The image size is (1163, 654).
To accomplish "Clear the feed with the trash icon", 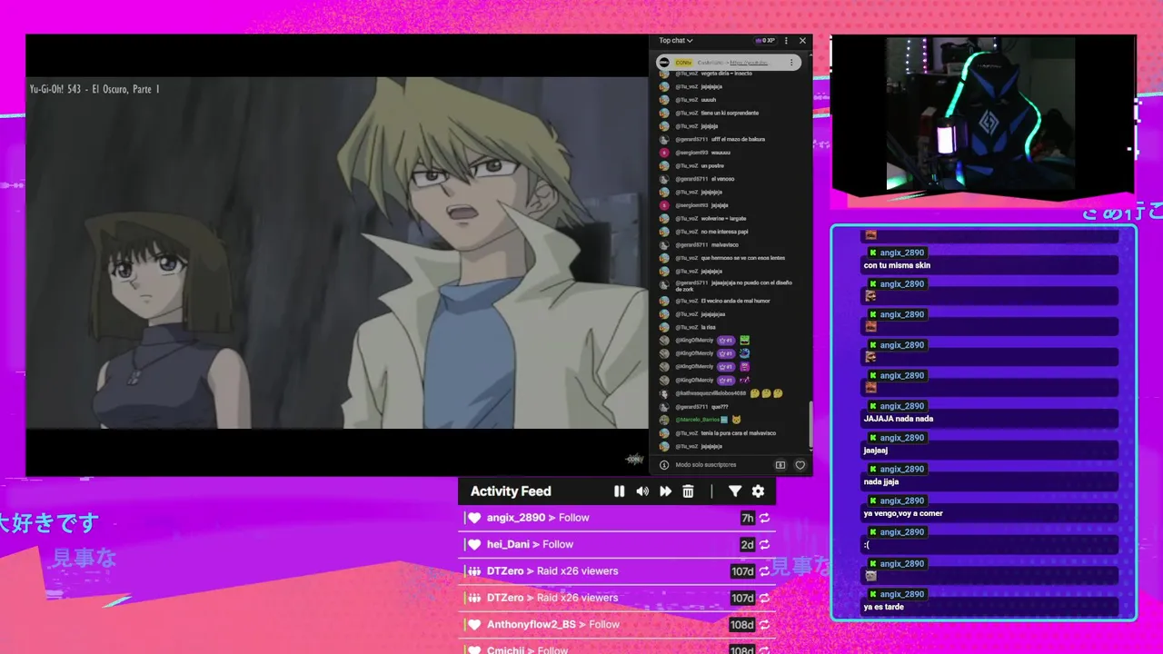I will click(688, 491).
